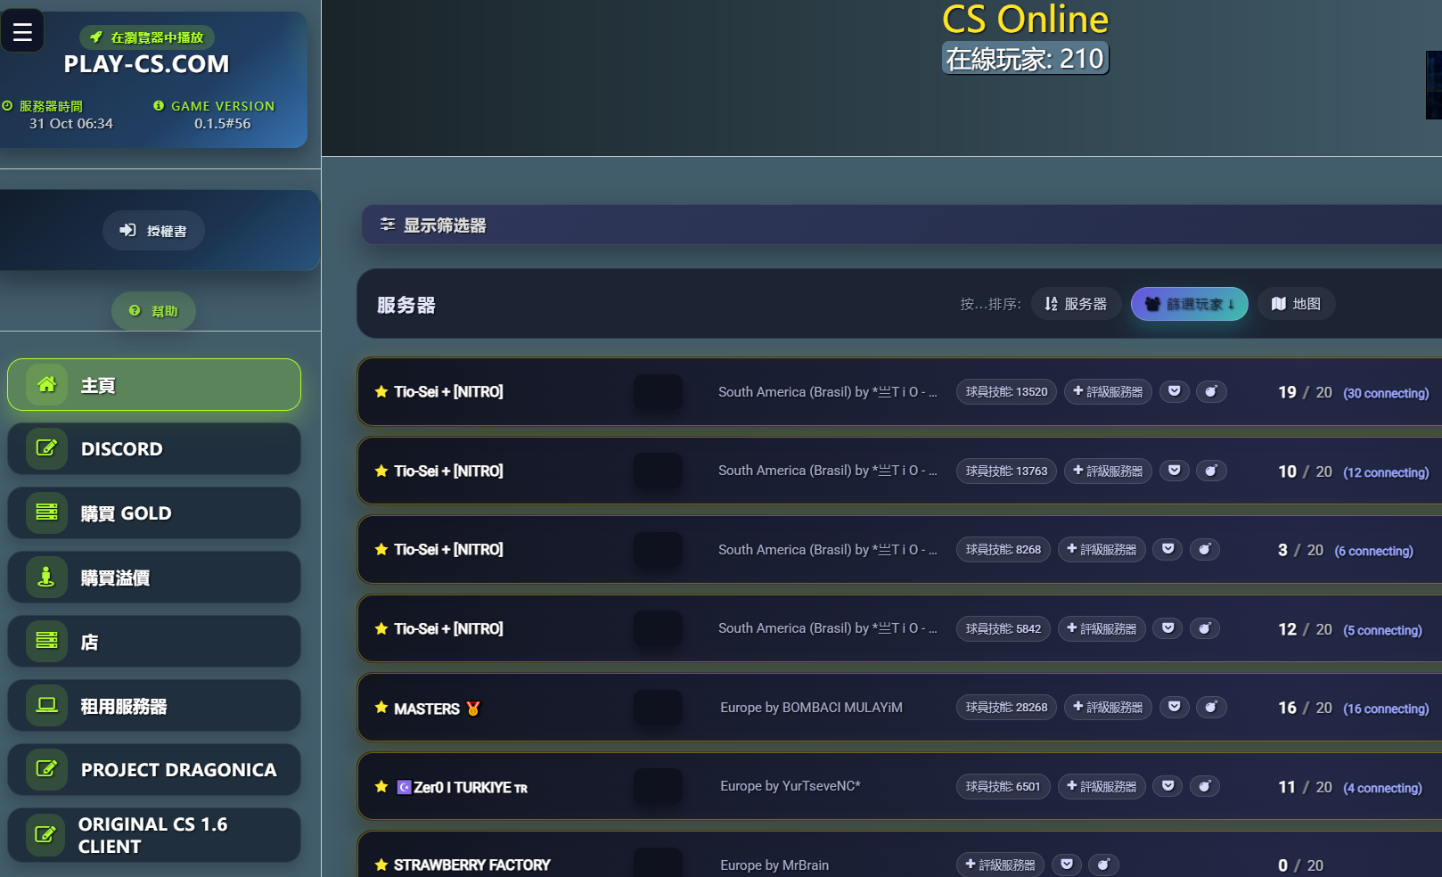Click the pocket icon on Zer0 | TURKIYE row
1442x877 pixels.
point(1168,786)
